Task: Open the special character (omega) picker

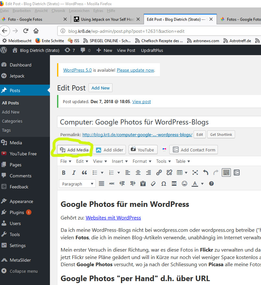Action: coord(164,184)
